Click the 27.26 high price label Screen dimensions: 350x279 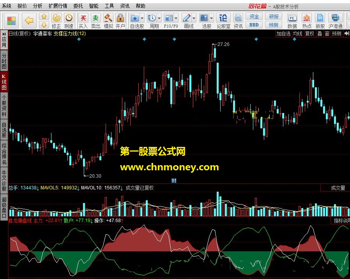click(x=223, y=44)
